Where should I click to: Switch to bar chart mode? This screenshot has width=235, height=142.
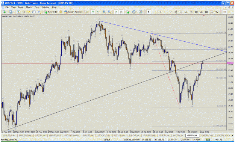click(88, 12)
